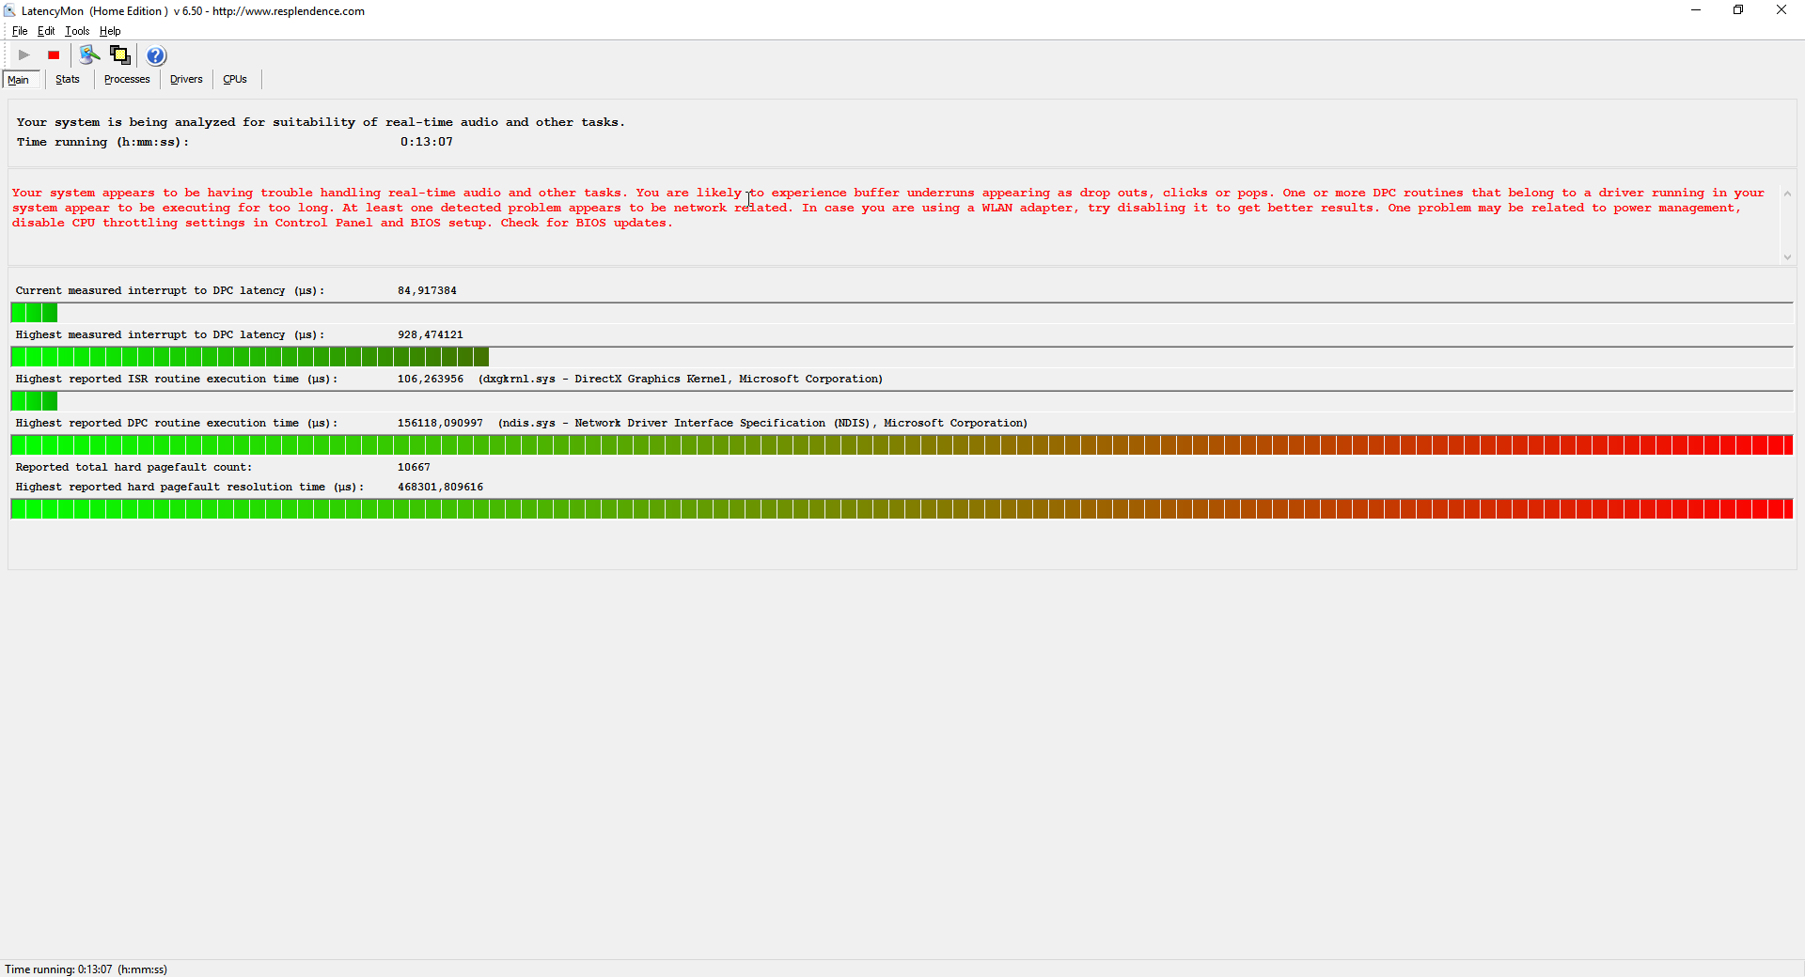Switch to the Stats tab
The image size is (1805, 977).
(68, 80)
